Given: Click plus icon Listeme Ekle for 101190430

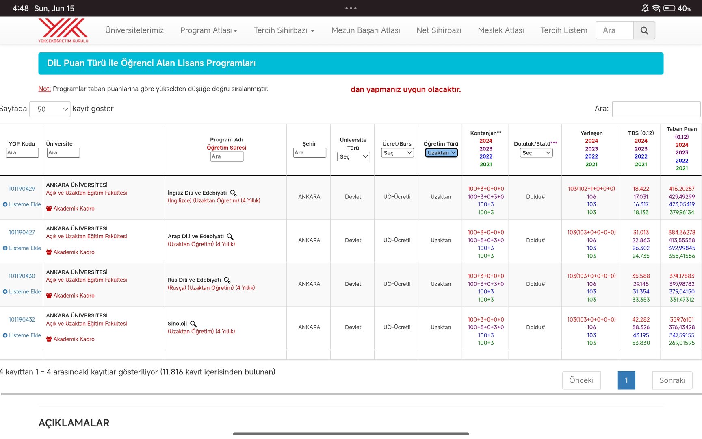Looking at the screenshot, I should (5, 292).
